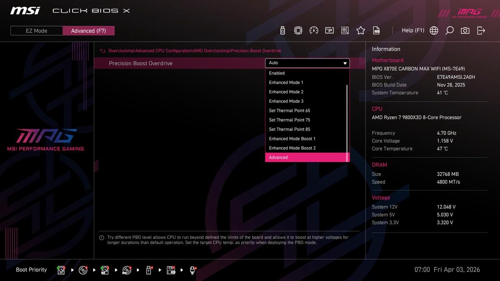
Task: Click the exit door icon
Action: [481, 30]
